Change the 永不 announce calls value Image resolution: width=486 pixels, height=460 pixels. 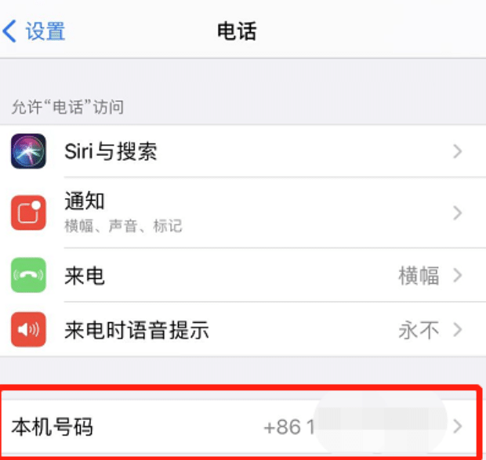[419, 330]
